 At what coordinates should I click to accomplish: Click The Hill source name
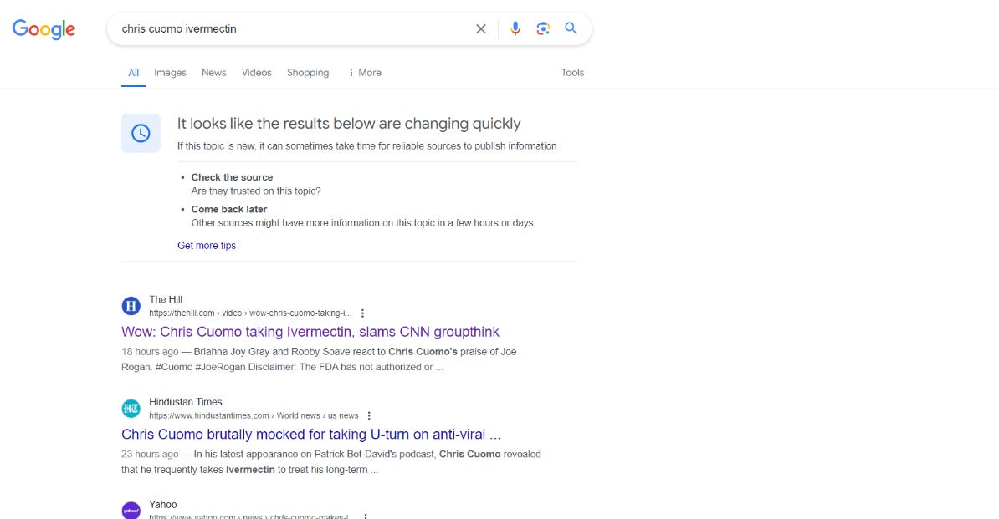[x=166, y=299]
